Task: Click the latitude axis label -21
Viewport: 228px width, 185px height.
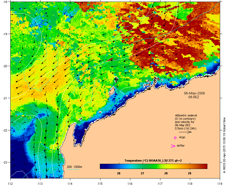Action: click(5, 98)
